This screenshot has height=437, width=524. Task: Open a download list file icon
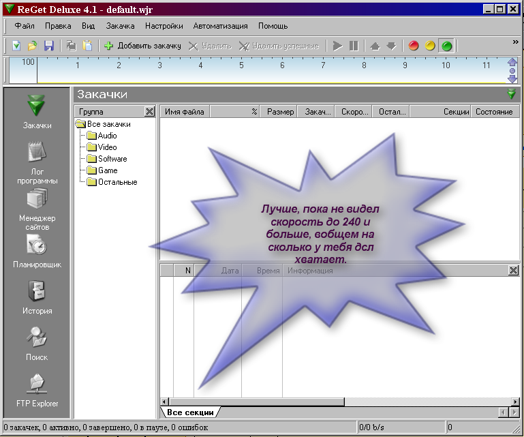[x=32, y=46]
